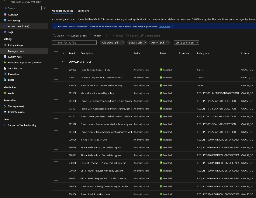Remove the Status : (All) filter
The width and height of the screenshot is (256, 198).
(x=145, y=43)
